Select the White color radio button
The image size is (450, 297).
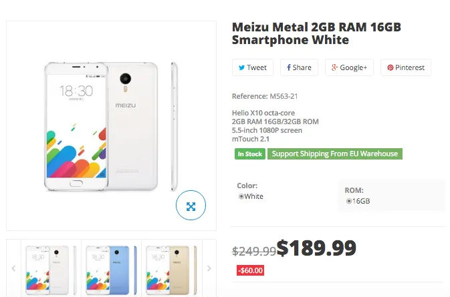click(241, 197)
